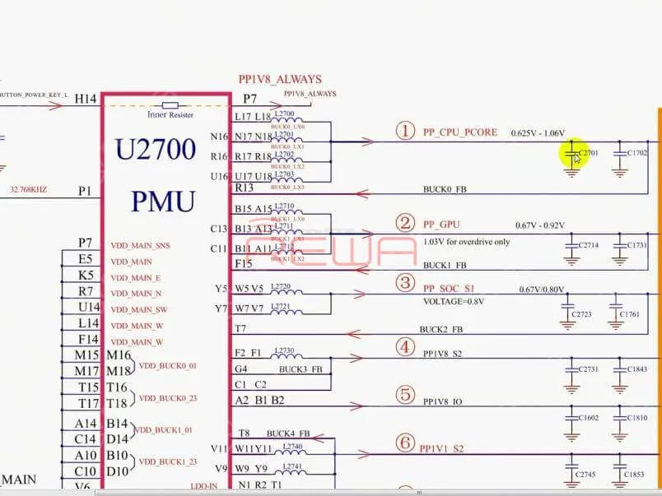662x496 pixels.
Task: Click the R13 pin label
Action: [244, 188]
